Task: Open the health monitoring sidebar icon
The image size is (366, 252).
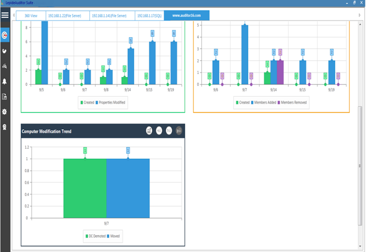Action: click(x=5, y=51)
